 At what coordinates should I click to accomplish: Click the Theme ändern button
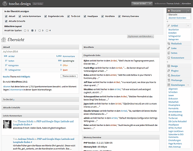pyautogui.click(x=69, y=76)
